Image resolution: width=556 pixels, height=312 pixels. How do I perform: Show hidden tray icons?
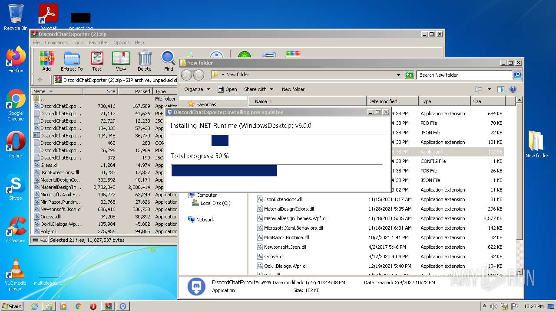(484, 306)
